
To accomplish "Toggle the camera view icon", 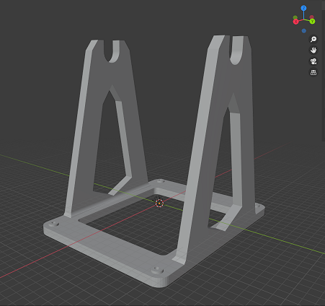I will [x=313, y=61].
